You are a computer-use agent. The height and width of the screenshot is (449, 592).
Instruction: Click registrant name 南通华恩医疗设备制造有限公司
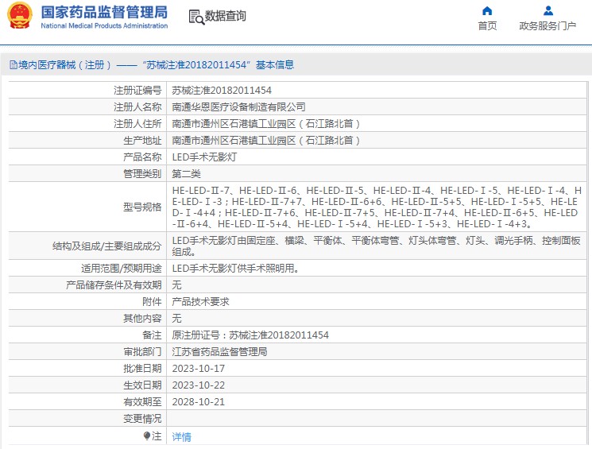click(238, 106)
